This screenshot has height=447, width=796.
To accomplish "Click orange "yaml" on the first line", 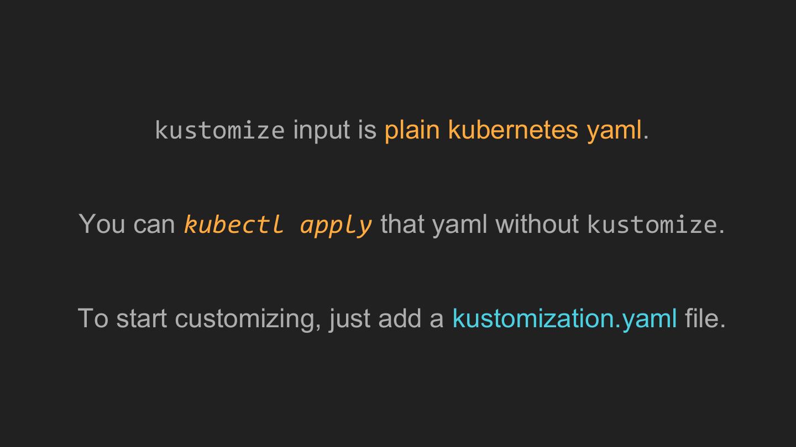I will (x=614, y=130).
